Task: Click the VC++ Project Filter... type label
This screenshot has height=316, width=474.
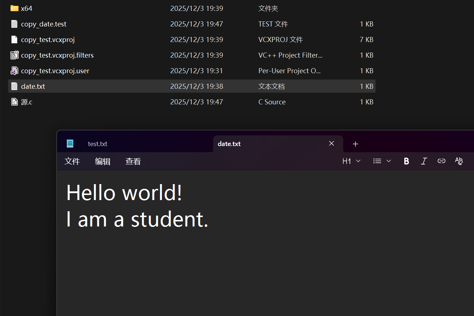Action: pyautogui.click(x=290, y=55)
